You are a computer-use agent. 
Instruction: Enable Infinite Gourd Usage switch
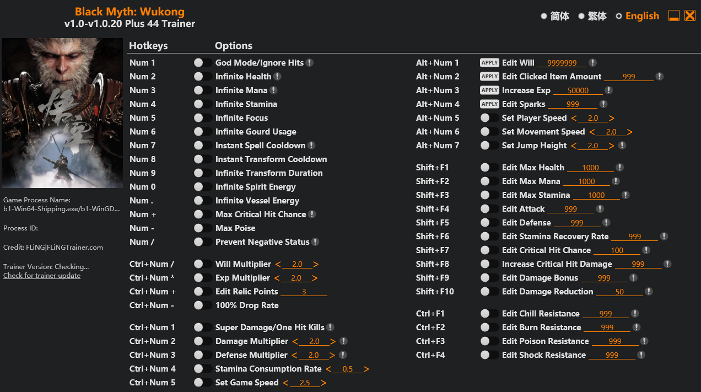[203, 132]
